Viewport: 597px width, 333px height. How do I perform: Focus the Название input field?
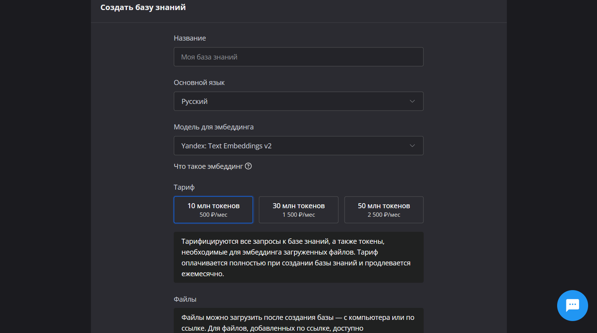(298, 57)
